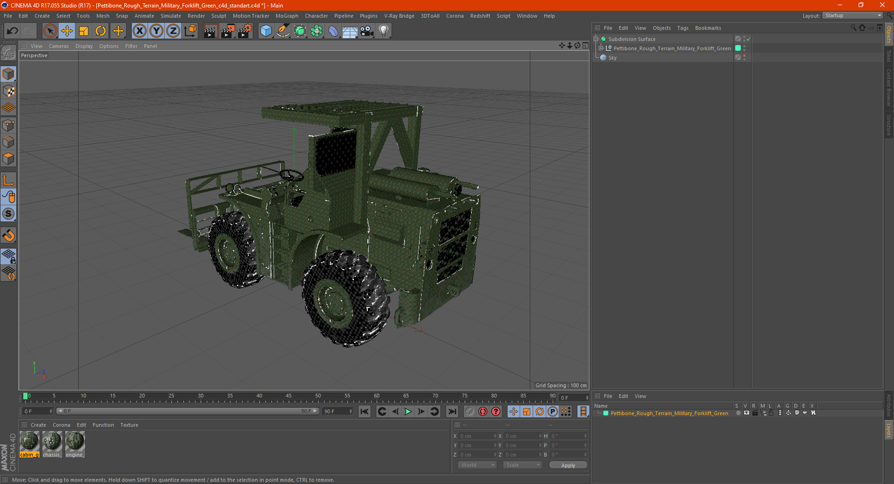Go to end of animation
Image resolution: width=894 pixels, height=484 pixels.
[x=452, y=411]
